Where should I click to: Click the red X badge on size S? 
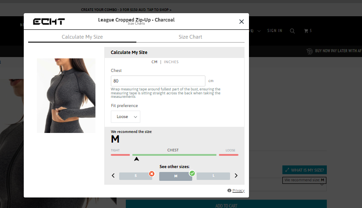(x=152, y=174)
